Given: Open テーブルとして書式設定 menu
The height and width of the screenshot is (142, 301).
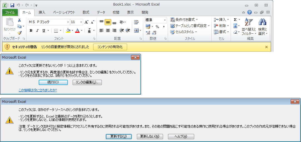Looking at the screenshot, I should [x=190, y=26].
